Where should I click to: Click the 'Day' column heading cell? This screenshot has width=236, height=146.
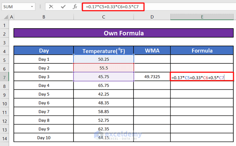click(44, 51)
